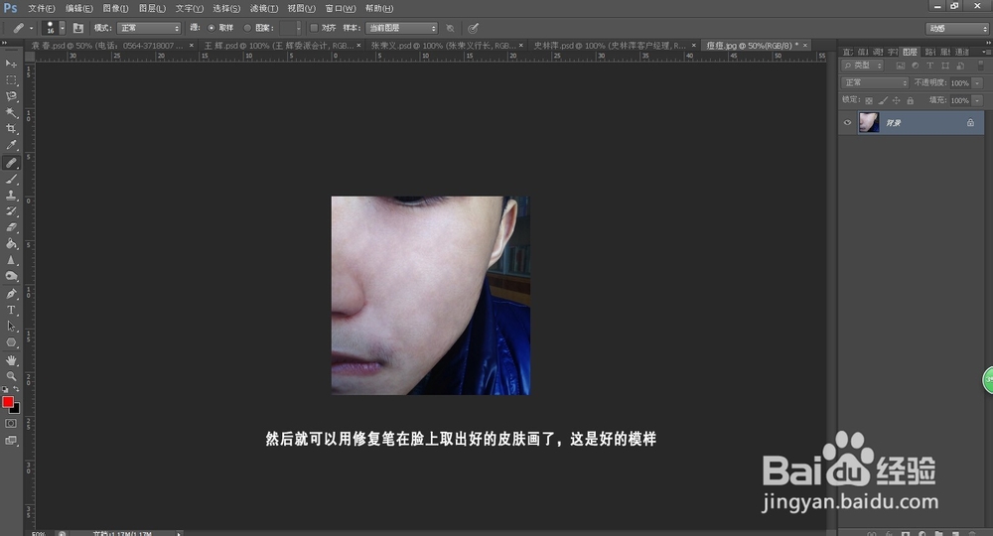Toggle smart object filter icon
Image resolution: width=993 pixels, height=536 pixels.
tap(960, 66)
